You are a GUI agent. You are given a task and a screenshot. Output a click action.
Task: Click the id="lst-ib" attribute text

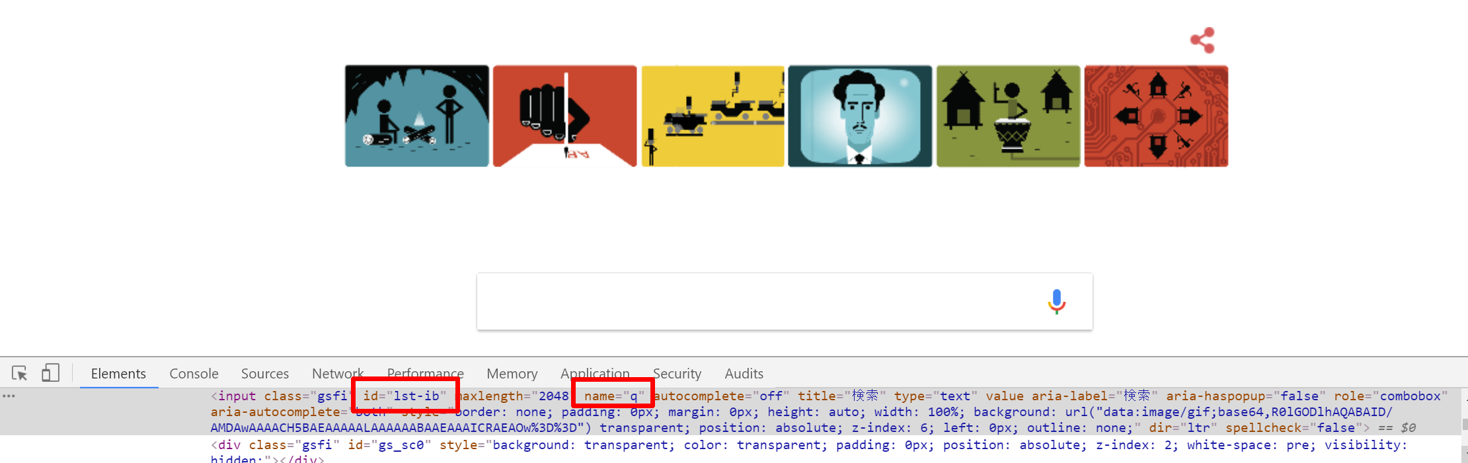pyautogui.click(x=405, y=396)
